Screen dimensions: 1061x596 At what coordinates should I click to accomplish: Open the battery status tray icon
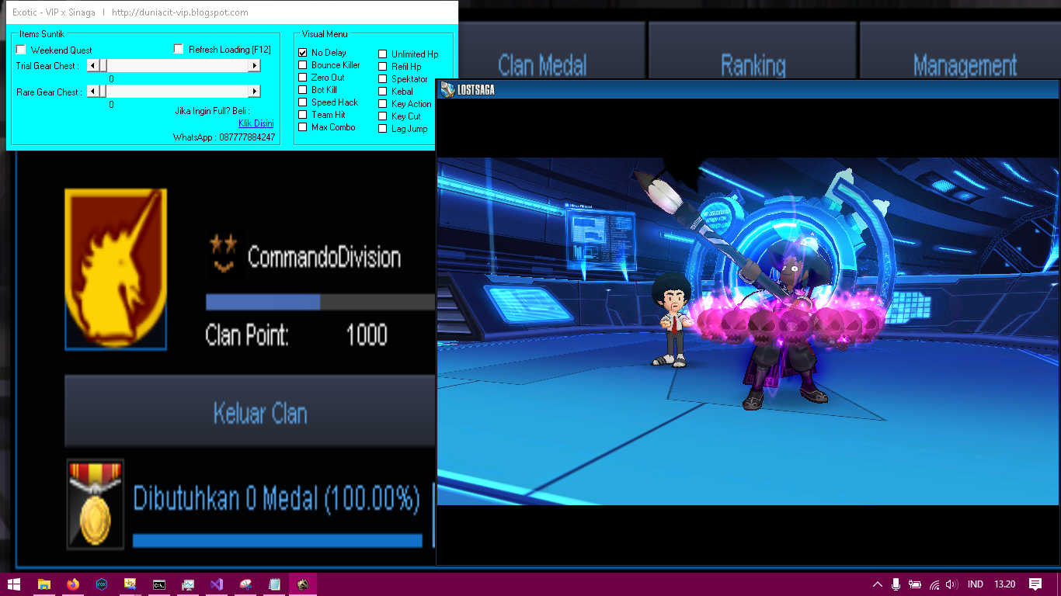[x=915, y=584]
